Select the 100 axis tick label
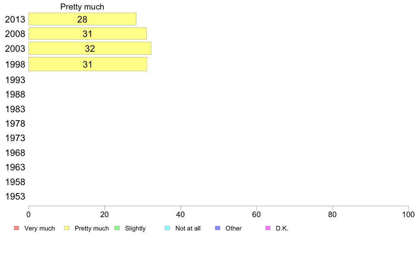Screen dimensions: 418x259 pos(408,214)
